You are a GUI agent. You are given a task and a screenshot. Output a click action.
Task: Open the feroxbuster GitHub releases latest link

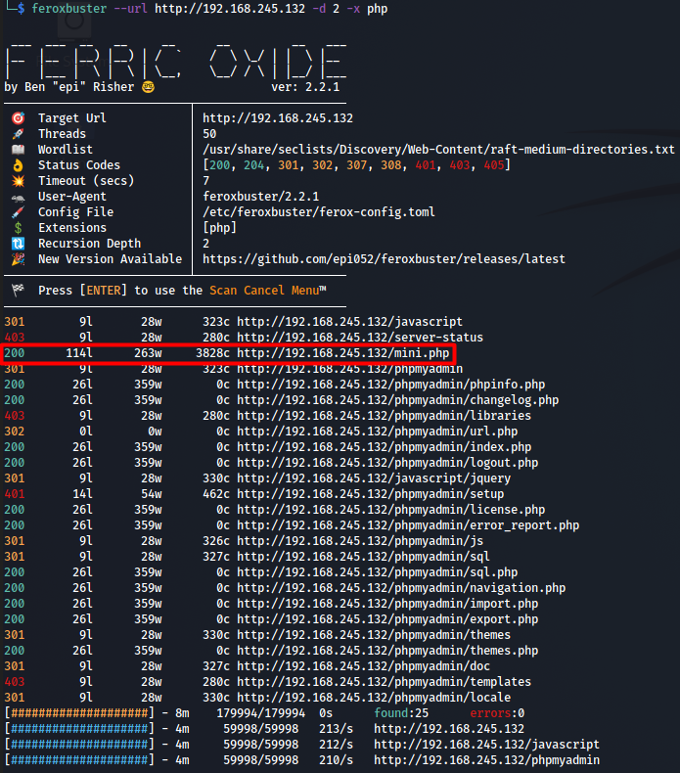click(383, 259)
